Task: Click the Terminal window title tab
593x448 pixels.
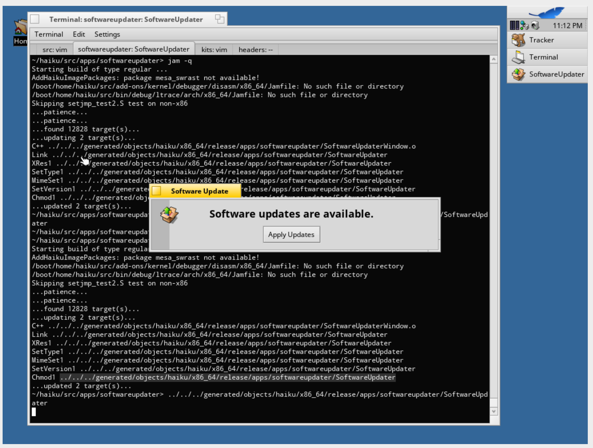Action: [x=127, y=19]
